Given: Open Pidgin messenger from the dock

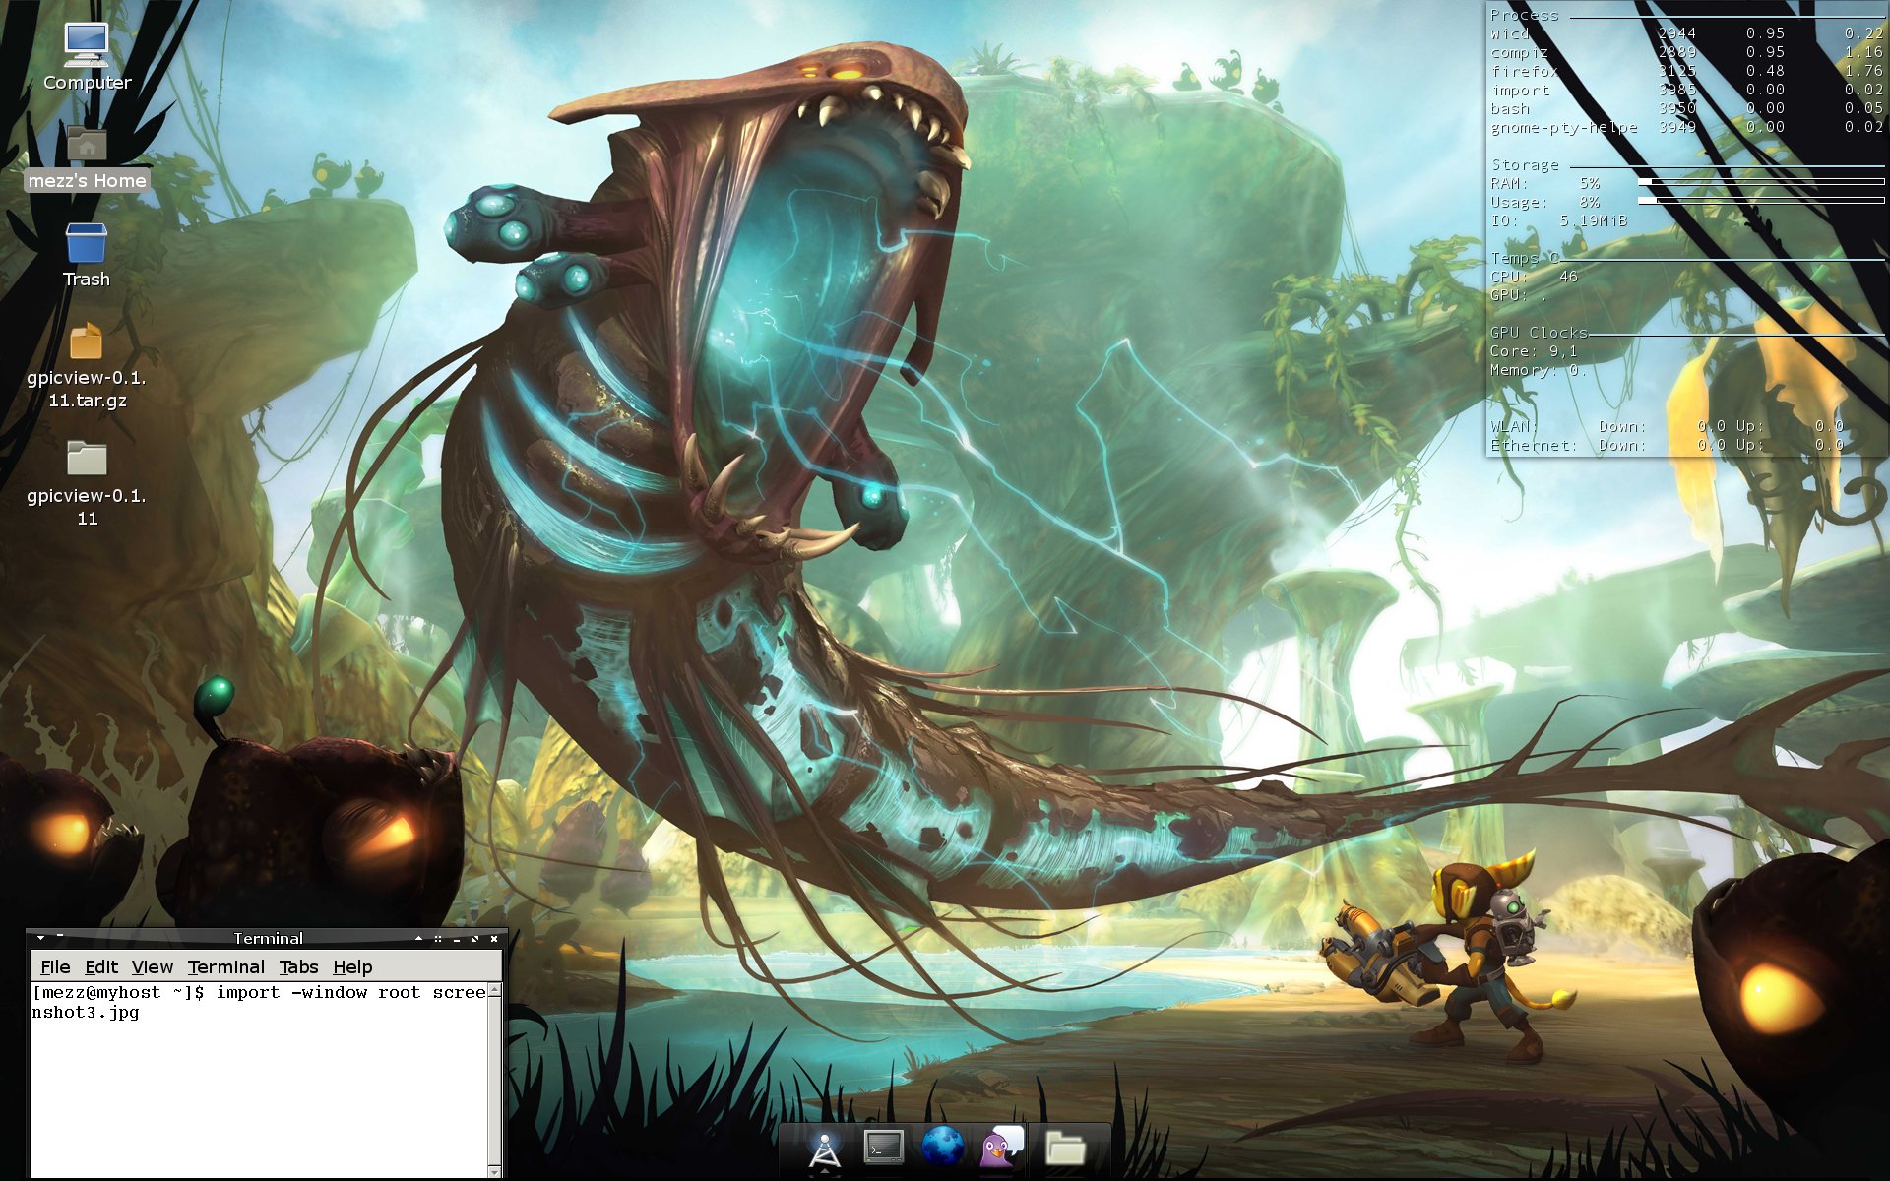Looking at the screenshot, I should (x=1002, y=1147).
